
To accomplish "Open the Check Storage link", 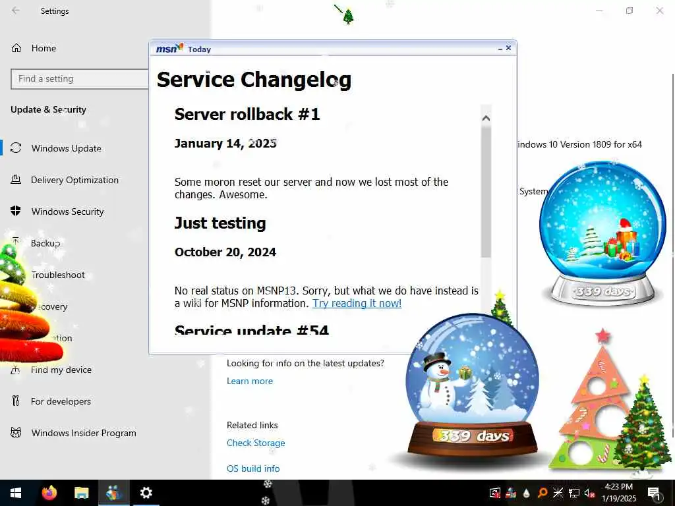I will (x=256, y=443).
